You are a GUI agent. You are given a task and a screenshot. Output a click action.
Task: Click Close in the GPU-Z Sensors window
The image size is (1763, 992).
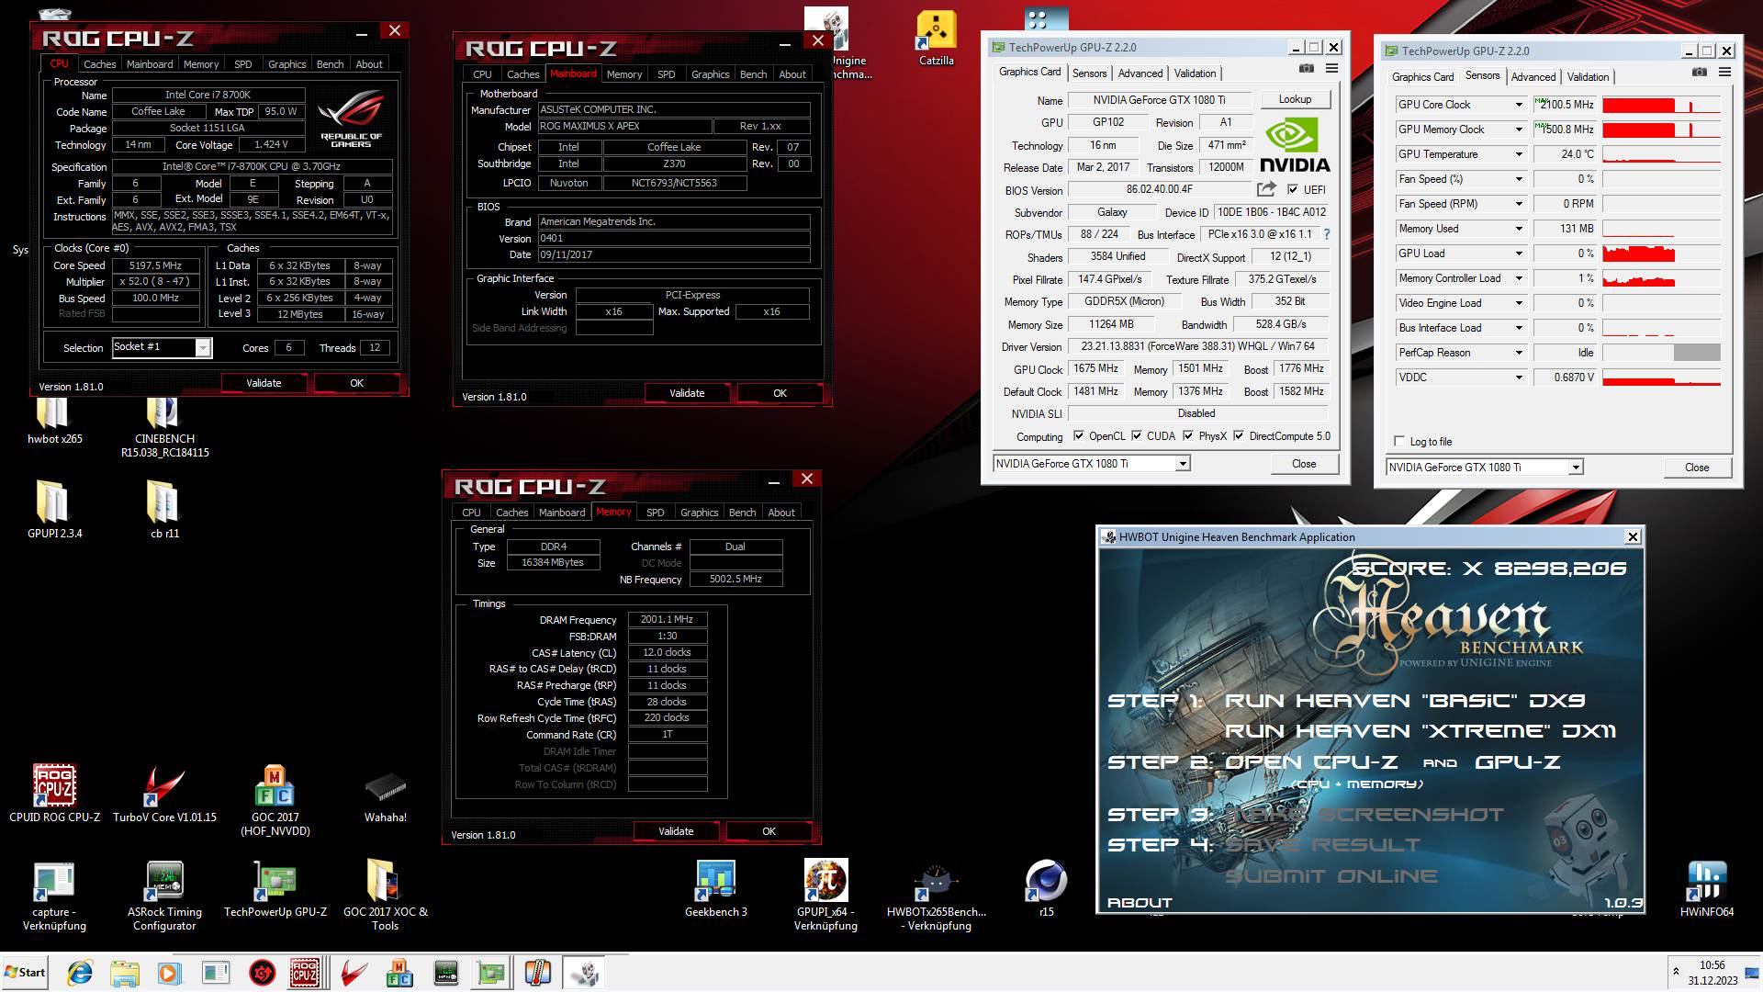tap(1697, 468)
